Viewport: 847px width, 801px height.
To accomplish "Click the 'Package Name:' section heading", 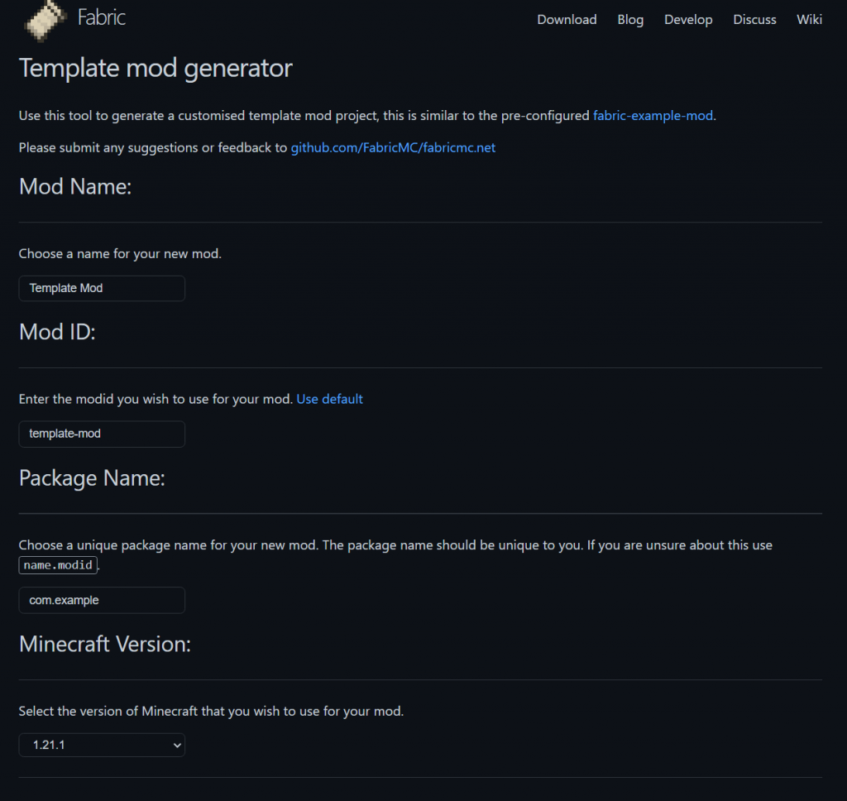I will 92,478.
